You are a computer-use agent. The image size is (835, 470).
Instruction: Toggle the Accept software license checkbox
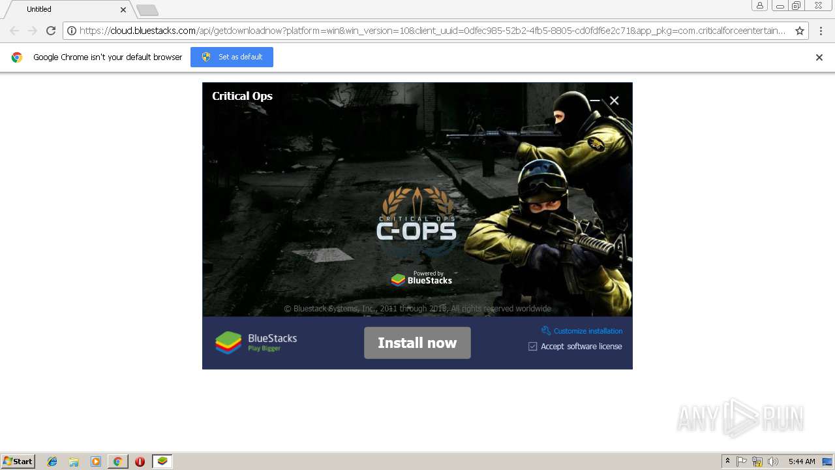(x=533, y=347)
